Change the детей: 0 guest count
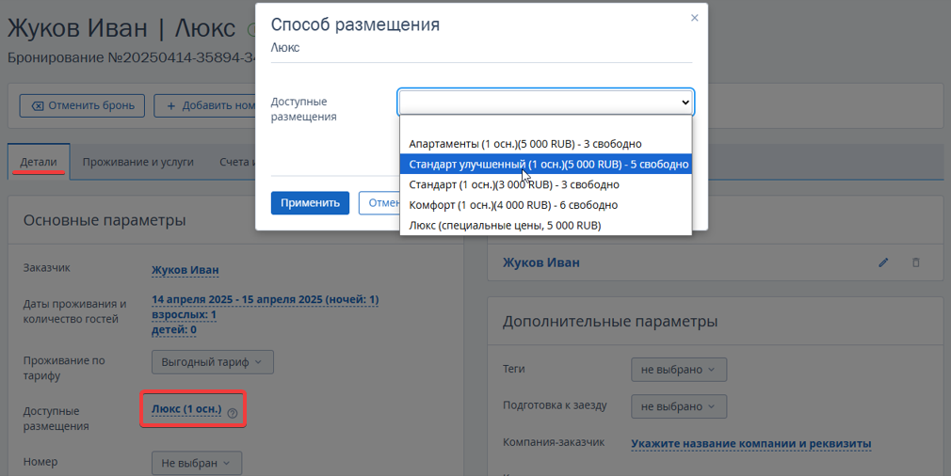Screen dimensions: 951x476 click(174, 329)
